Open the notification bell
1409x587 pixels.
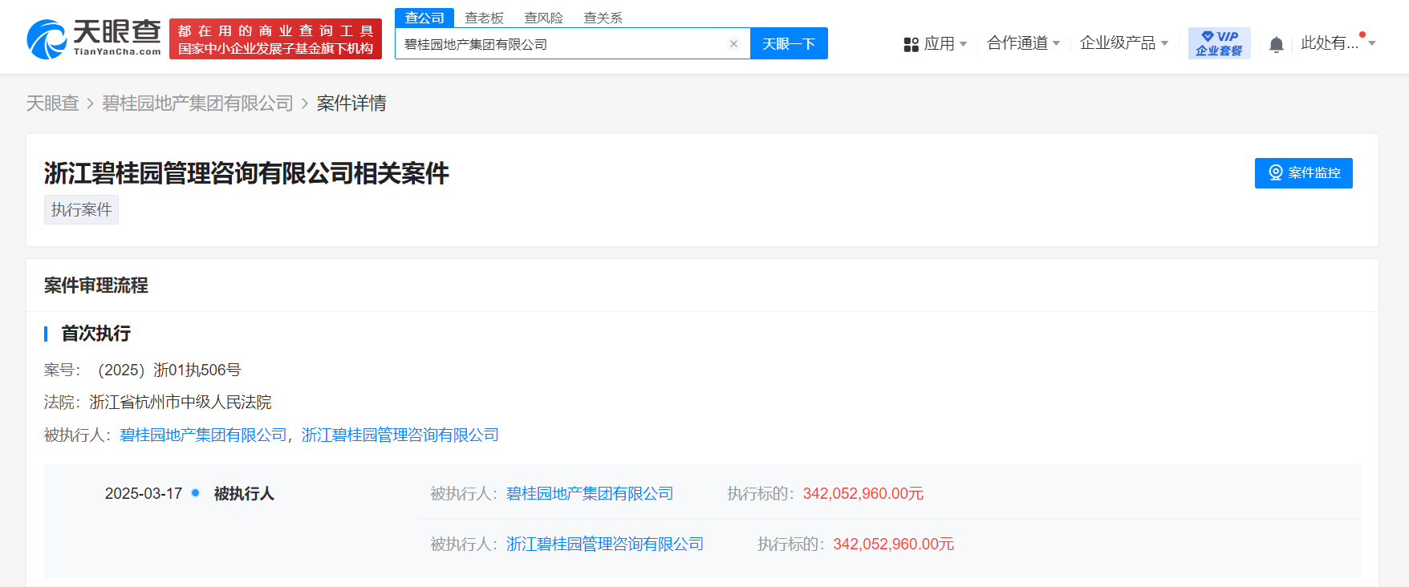(1277, 44)
